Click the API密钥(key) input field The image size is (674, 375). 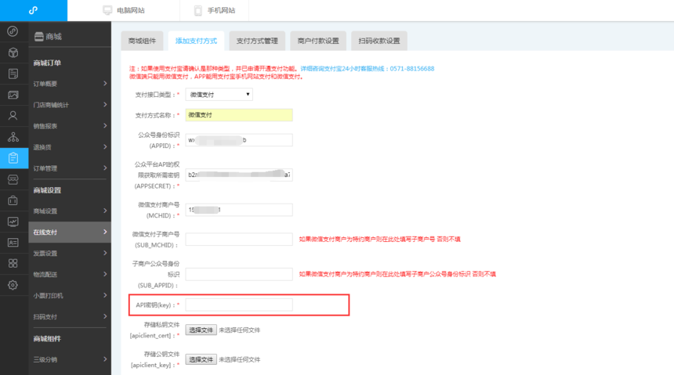(x=238, y=305)
